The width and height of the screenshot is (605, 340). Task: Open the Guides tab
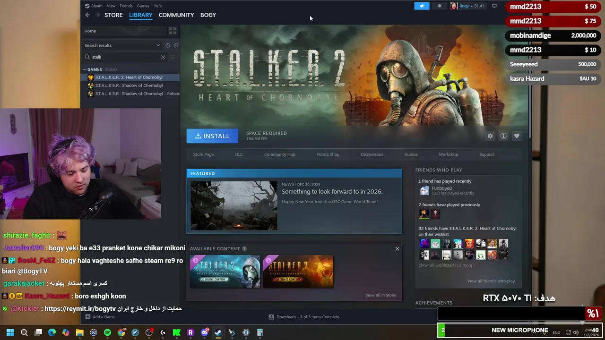pyautogui.click(x=411, y=154)
